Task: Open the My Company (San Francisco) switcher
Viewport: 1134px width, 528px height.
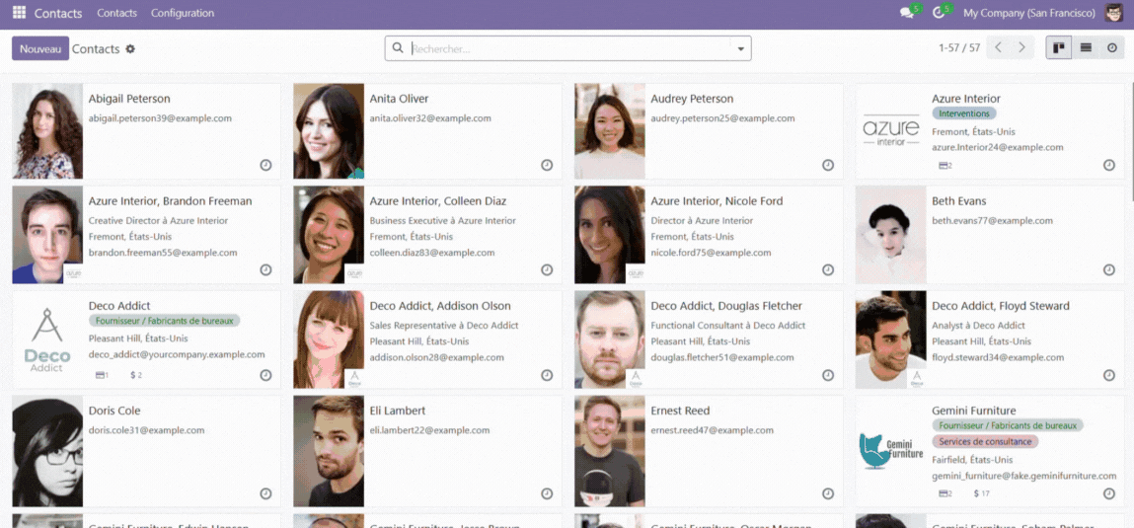Action: coord(1030,13)
